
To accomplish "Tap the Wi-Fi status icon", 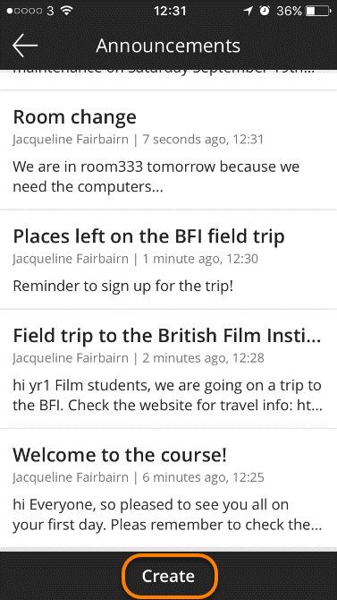I will [x=66, y=11].
